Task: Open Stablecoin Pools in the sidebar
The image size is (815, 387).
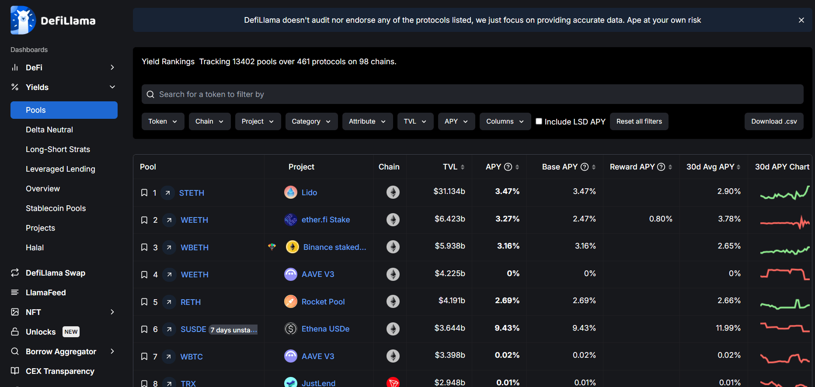Action: (56, 208)
